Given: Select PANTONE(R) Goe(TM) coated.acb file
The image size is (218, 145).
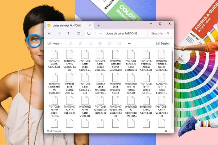Looking at the screenshot, I should coord(100,105).
